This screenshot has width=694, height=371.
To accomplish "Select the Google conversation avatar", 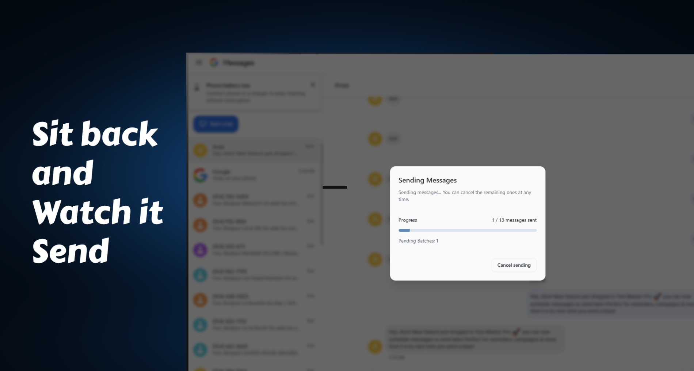I will pyautogui.click(x=200, y=175).
